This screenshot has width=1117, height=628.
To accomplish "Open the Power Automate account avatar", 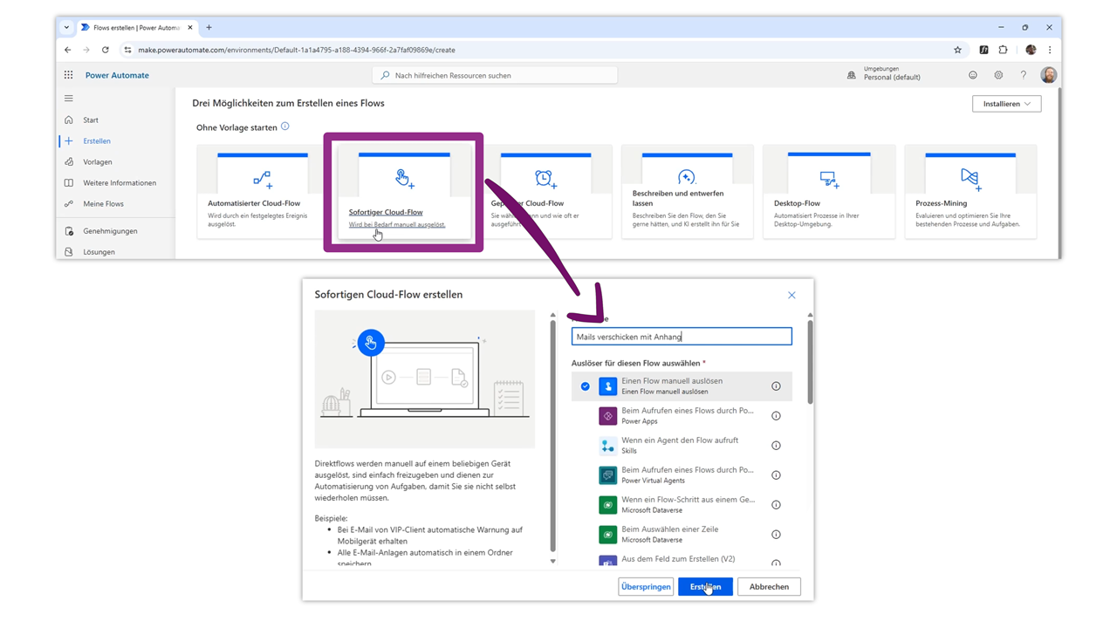I will tap(1049, 75).
